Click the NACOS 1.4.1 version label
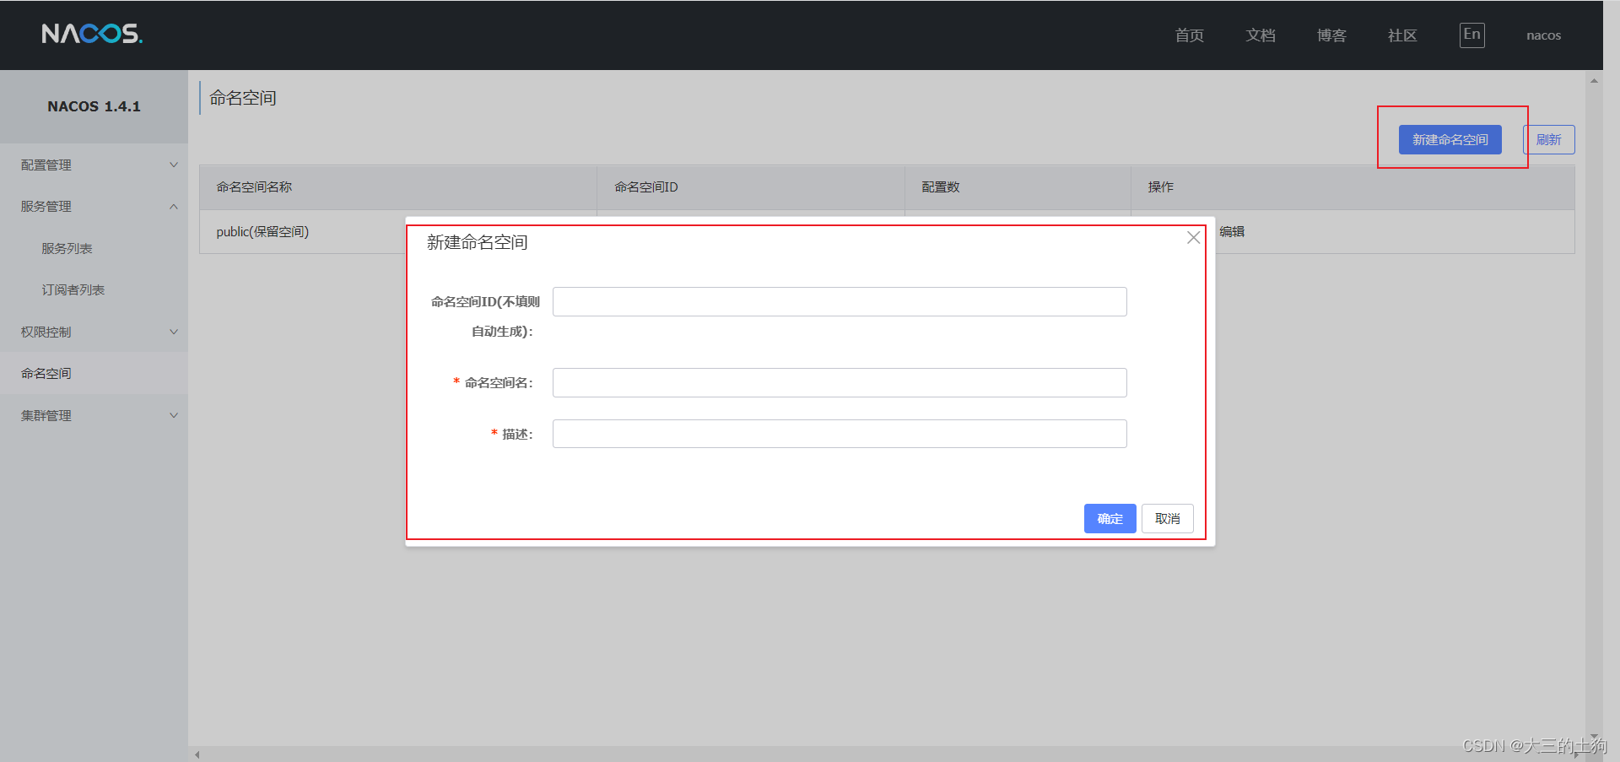 coord(94,106)
